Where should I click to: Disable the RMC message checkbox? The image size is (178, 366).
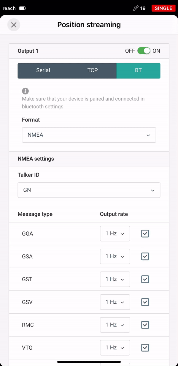pyautogui.click(x=145, y=325)
